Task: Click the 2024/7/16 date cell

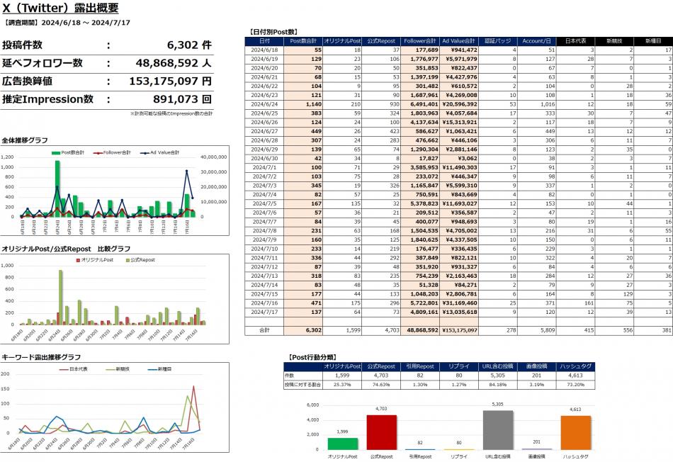Action: pos(264,301)
